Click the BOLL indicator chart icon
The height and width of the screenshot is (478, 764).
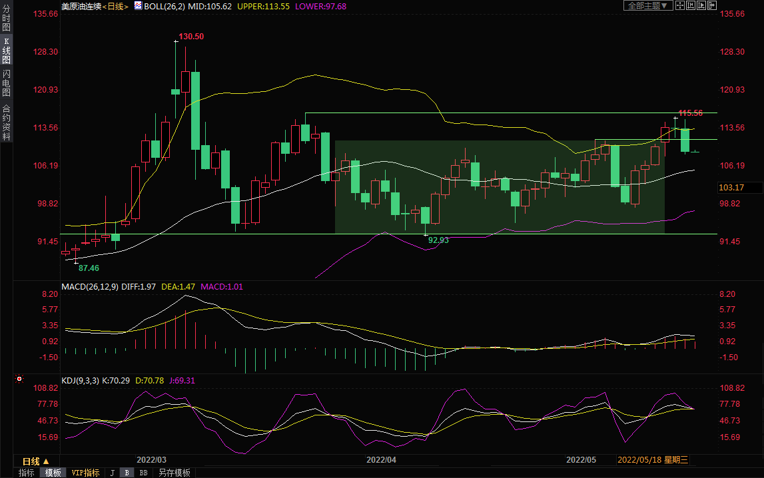coord(138,6)
